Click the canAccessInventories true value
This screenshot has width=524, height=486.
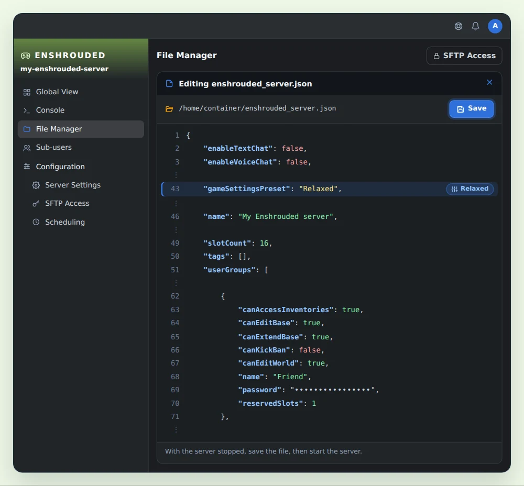351,310
